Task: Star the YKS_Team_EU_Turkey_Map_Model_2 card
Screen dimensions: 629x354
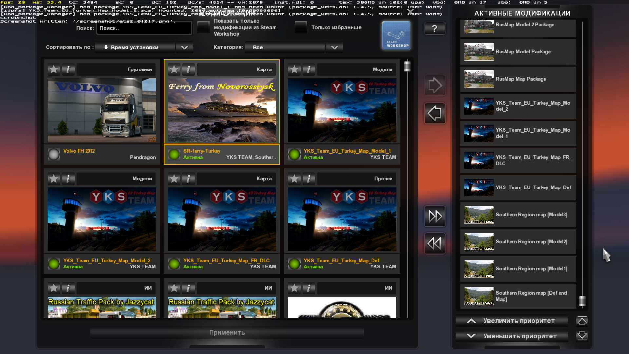Action: tap(54, 179)
